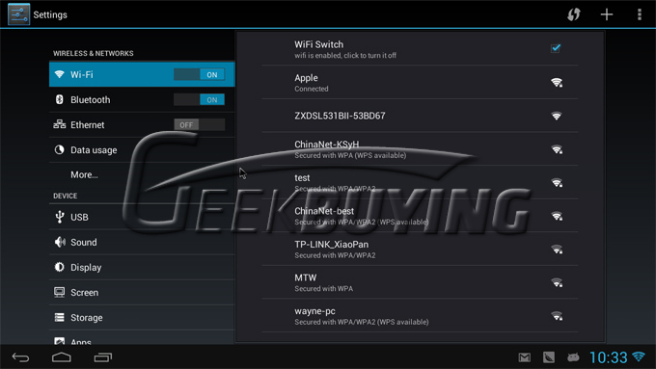Viewport: 656px width, 369px height.
Task: Tap the Recent apps button
Action: [103, 357]
